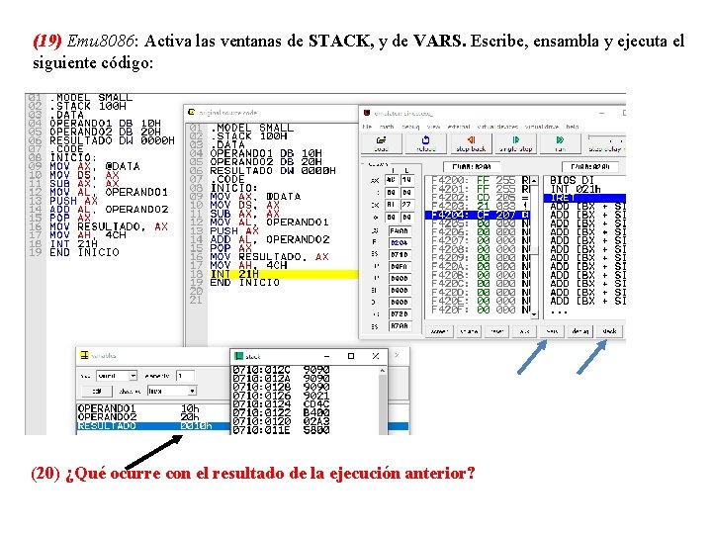712x534 pixels.
Task: Click the DS register field 0720
Action: click(x=400, y=313)
